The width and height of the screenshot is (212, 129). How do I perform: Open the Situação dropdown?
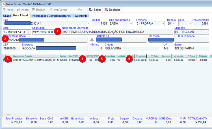207,32
